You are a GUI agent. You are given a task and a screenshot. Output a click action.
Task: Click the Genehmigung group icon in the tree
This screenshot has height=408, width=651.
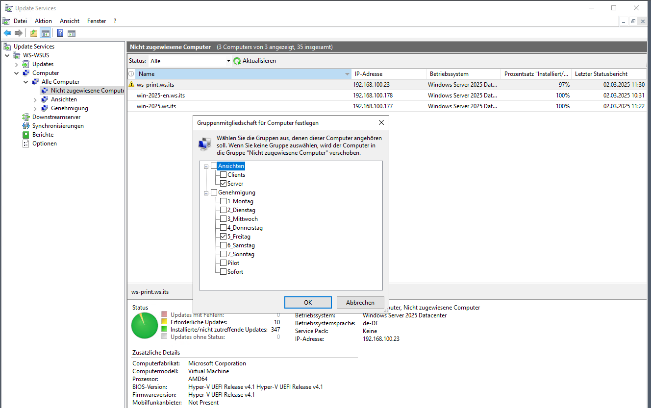(45, 108)
